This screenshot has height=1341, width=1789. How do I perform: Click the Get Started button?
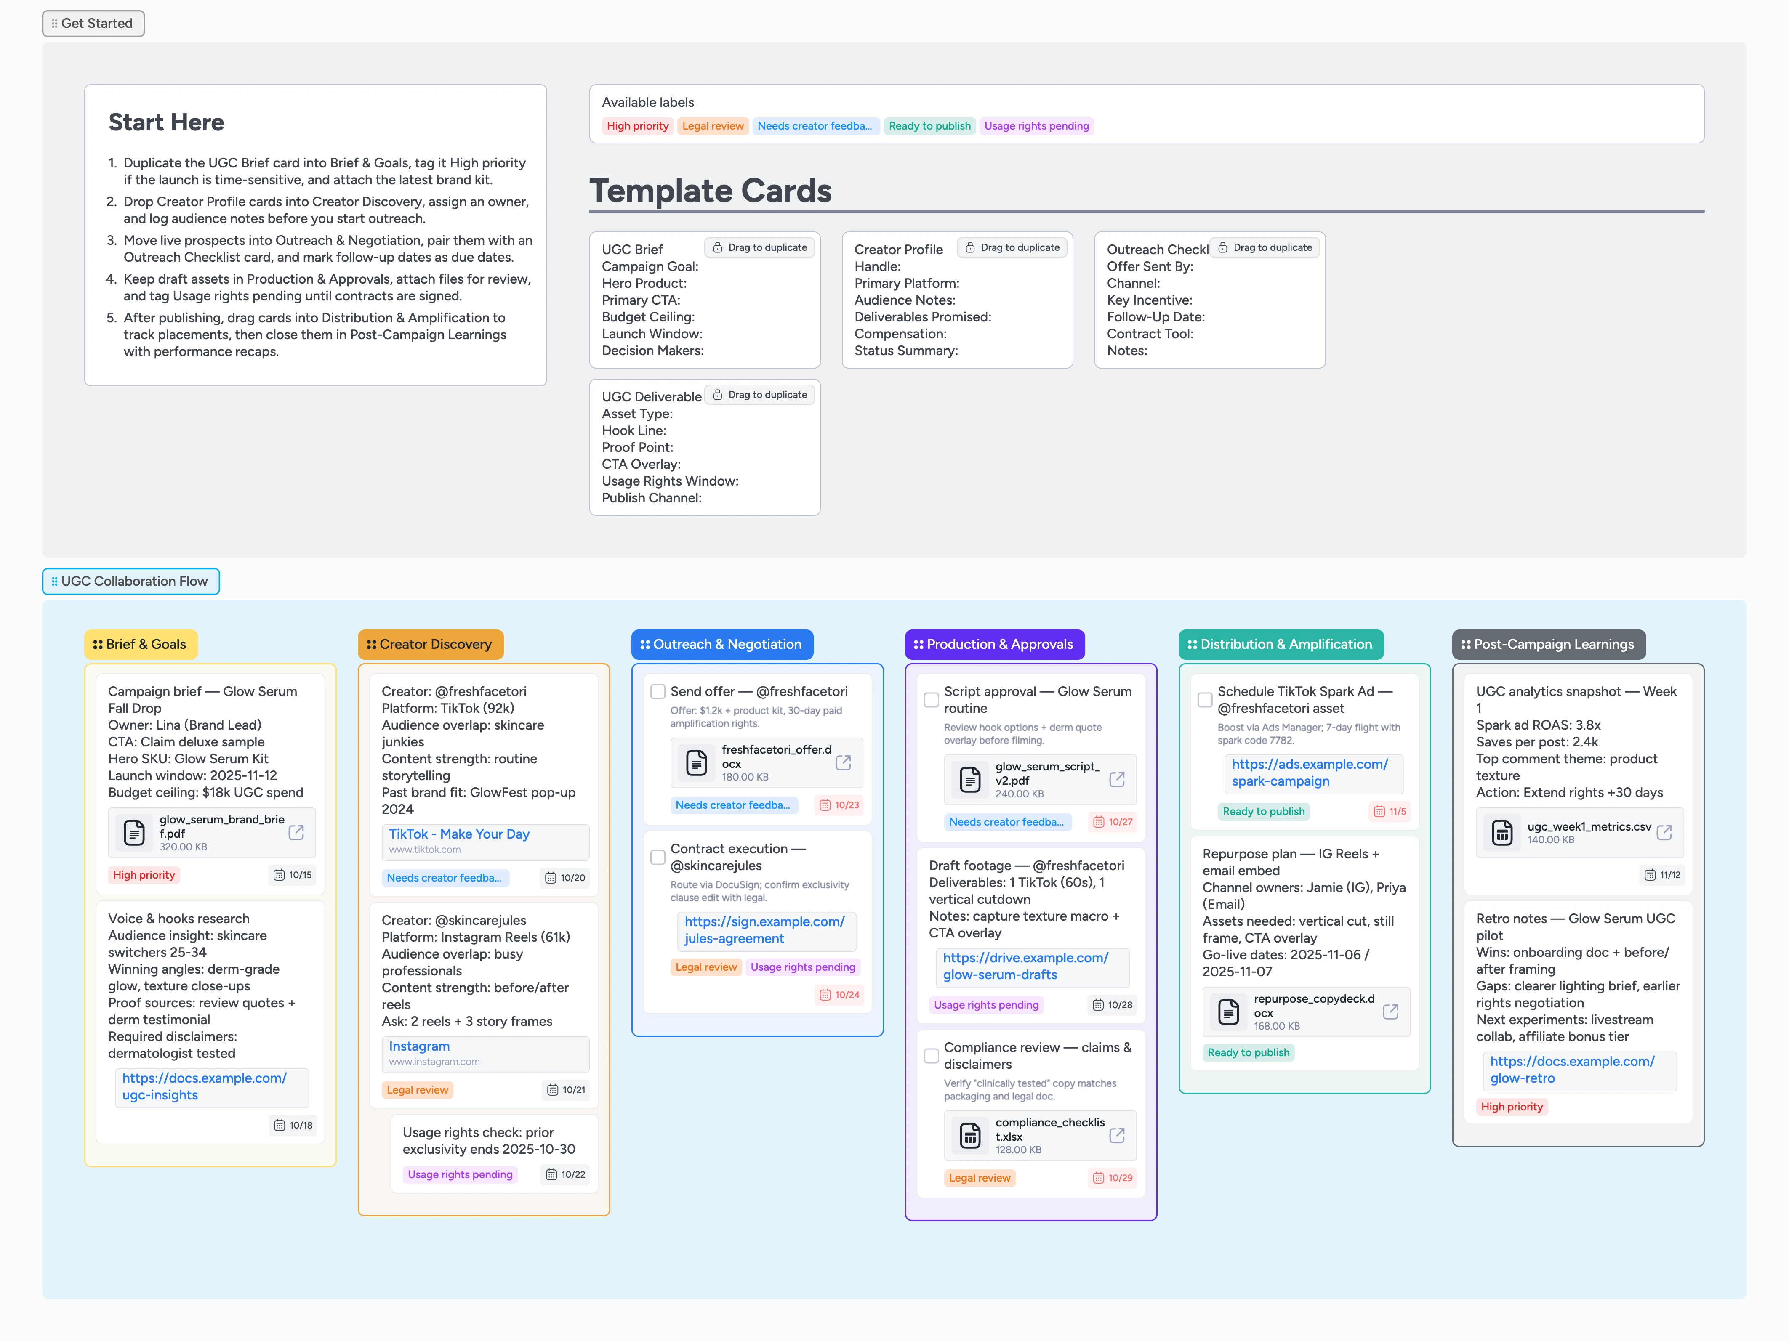pyautogui.click(x=93, y=24)
